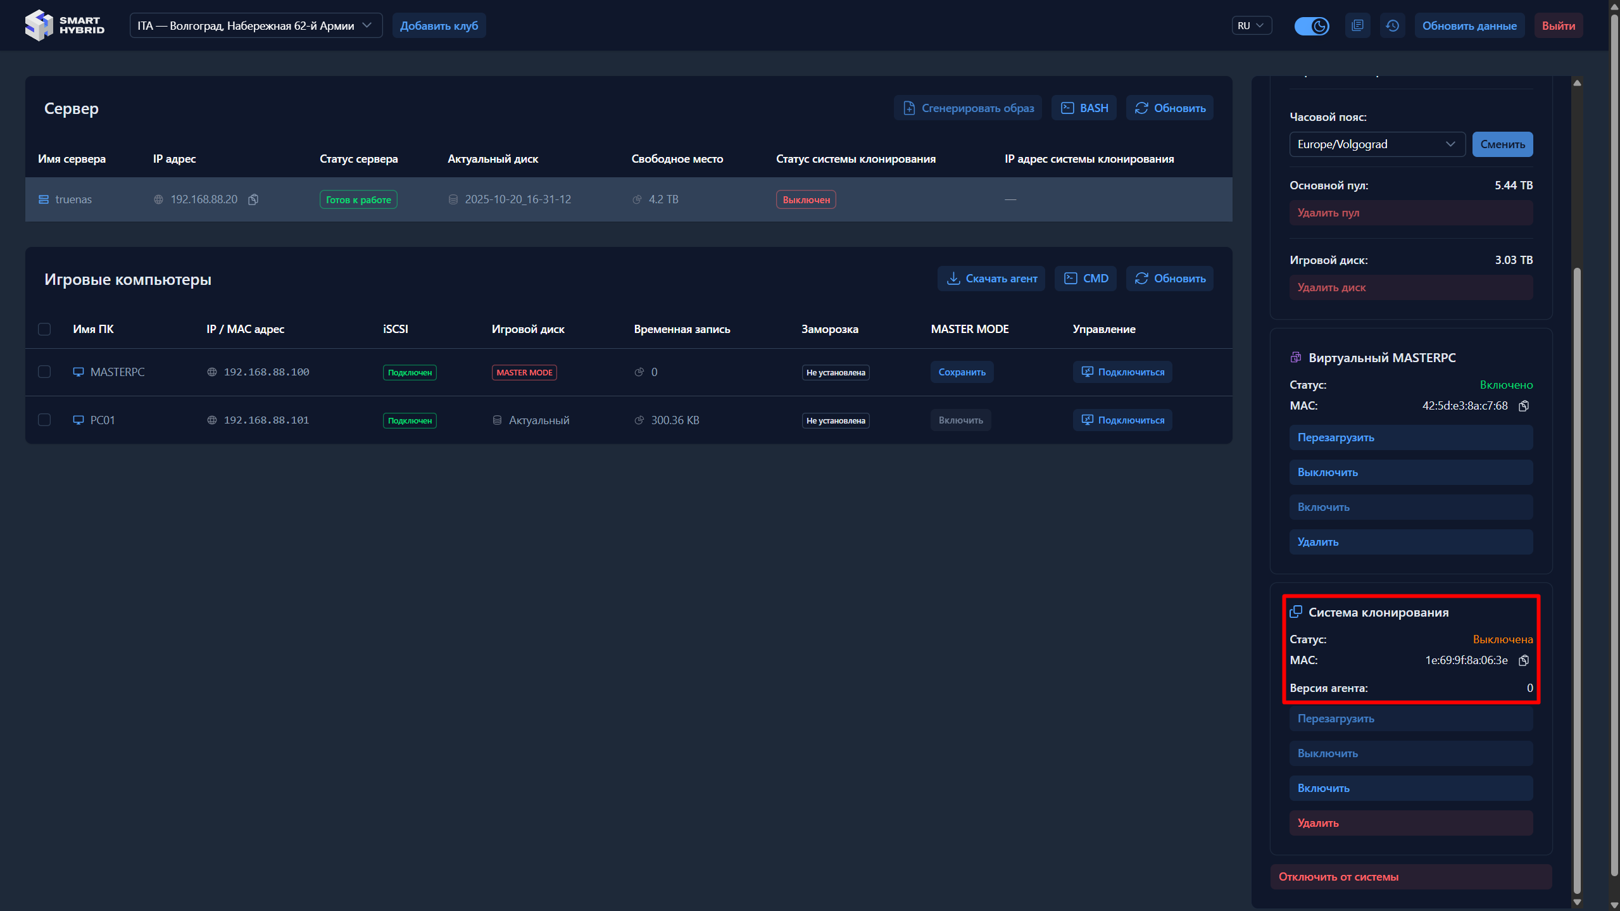Click Подключиться for PC01
The width and height of the screenshot is (1620, 911).
(x=1122, y=420)
